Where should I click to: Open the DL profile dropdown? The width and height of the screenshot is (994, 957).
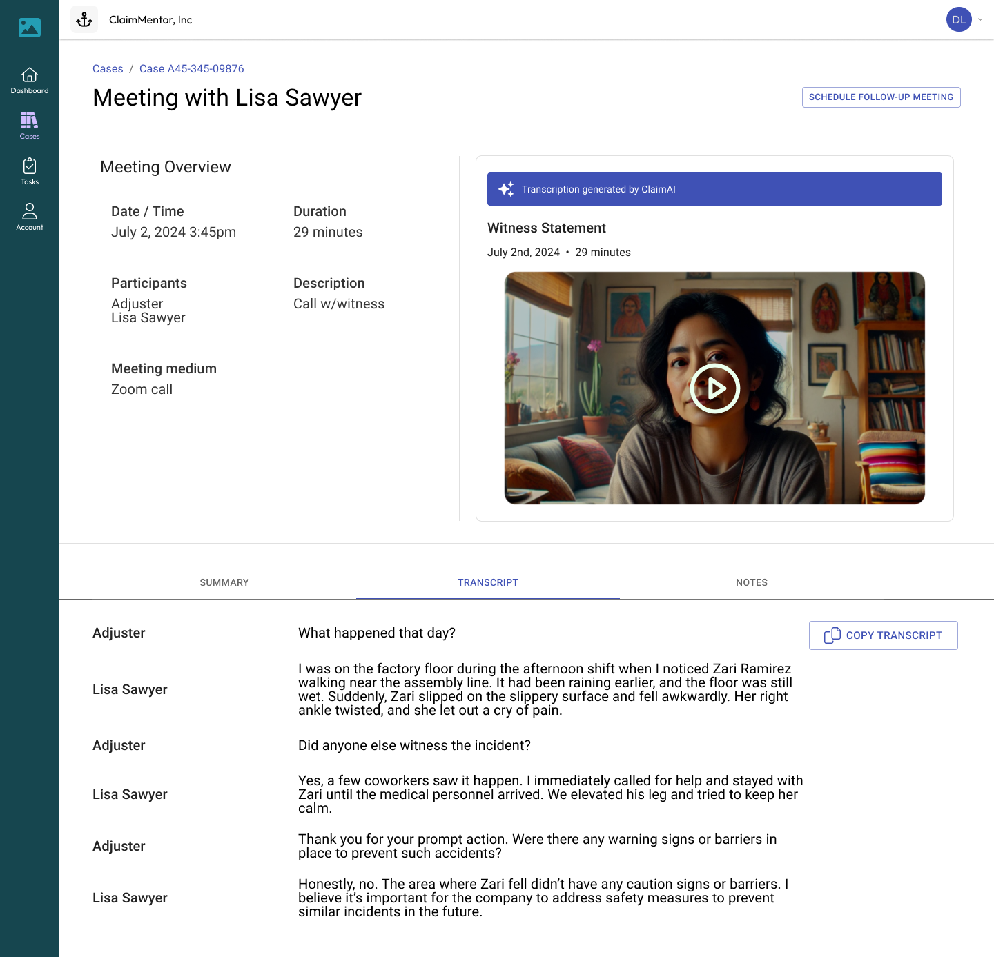click(x=958, y=19)
